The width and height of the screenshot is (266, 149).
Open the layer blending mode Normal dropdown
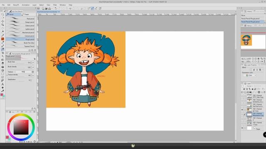[249, 86]
